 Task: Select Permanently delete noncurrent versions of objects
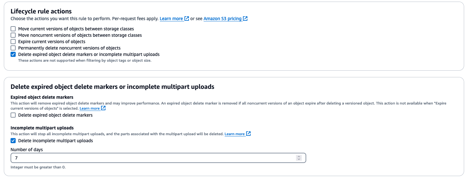[13, 48]
